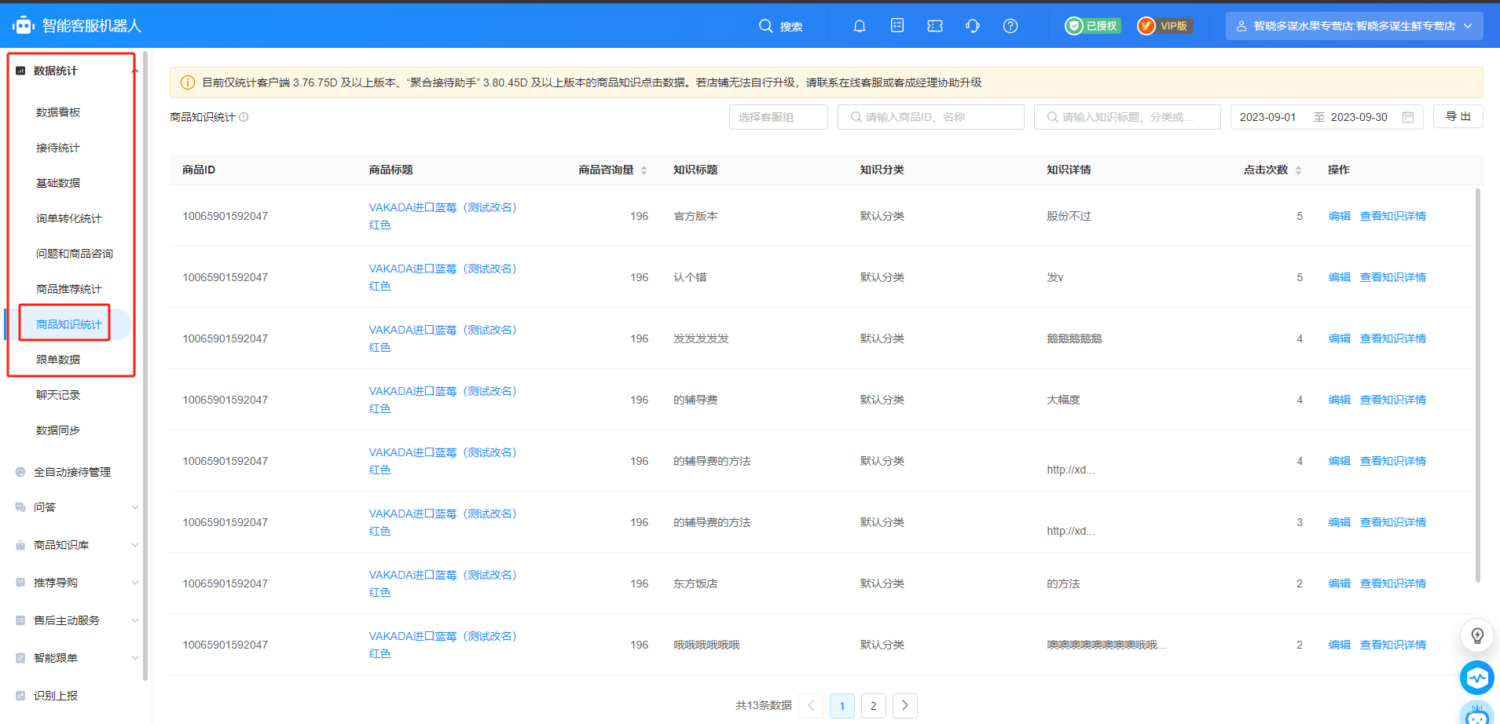This screenshot has height=724, width=1500.
Task: Expand the 推荐导购 menu
Action: point(135,583)
